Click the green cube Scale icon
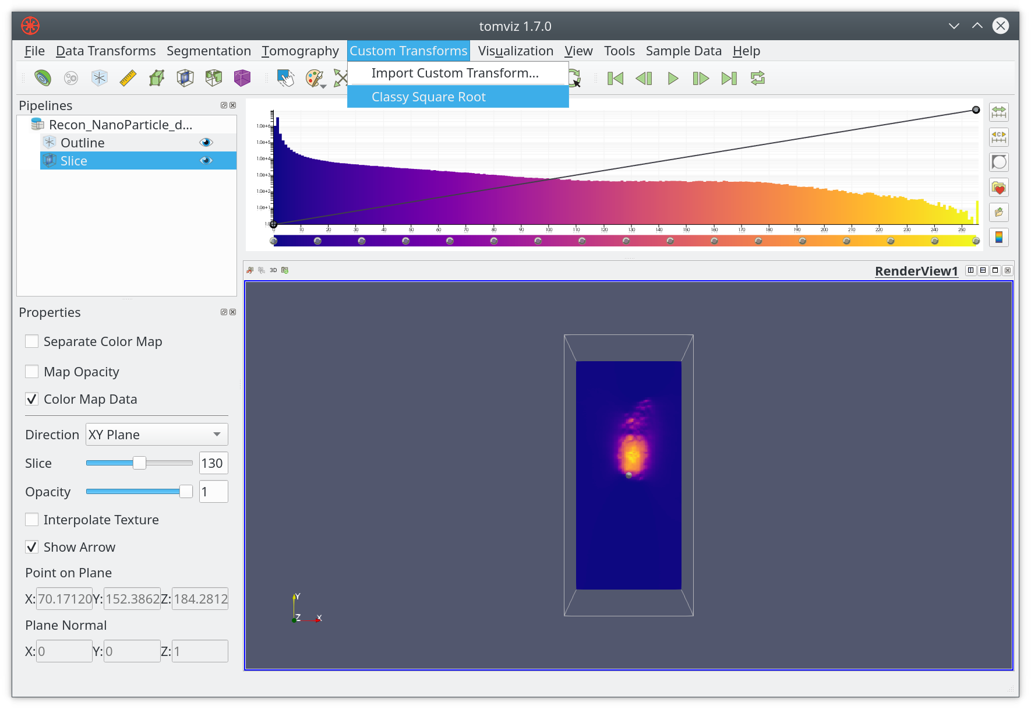The width and height of the screenshot is (1031, 709). tap(157, 78)
